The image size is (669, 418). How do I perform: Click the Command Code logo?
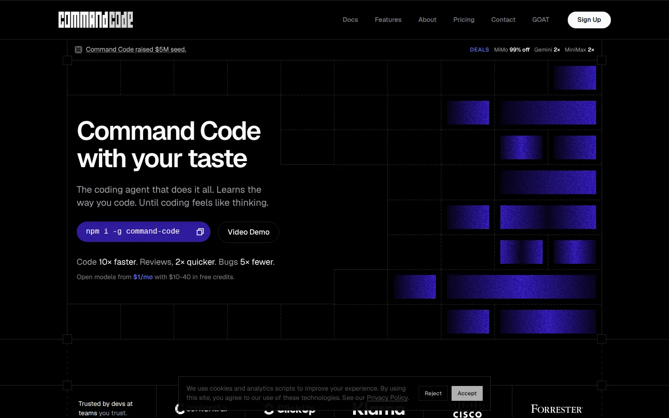[x=96, y=20]
